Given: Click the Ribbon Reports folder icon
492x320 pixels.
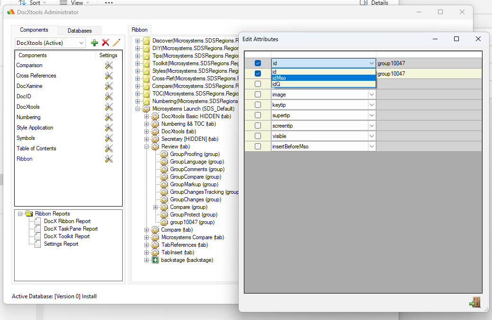Looking at the screenshot, I should tap(29, 214).
